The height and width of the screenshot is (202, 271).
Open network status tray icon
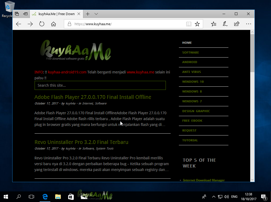[220, 197]
